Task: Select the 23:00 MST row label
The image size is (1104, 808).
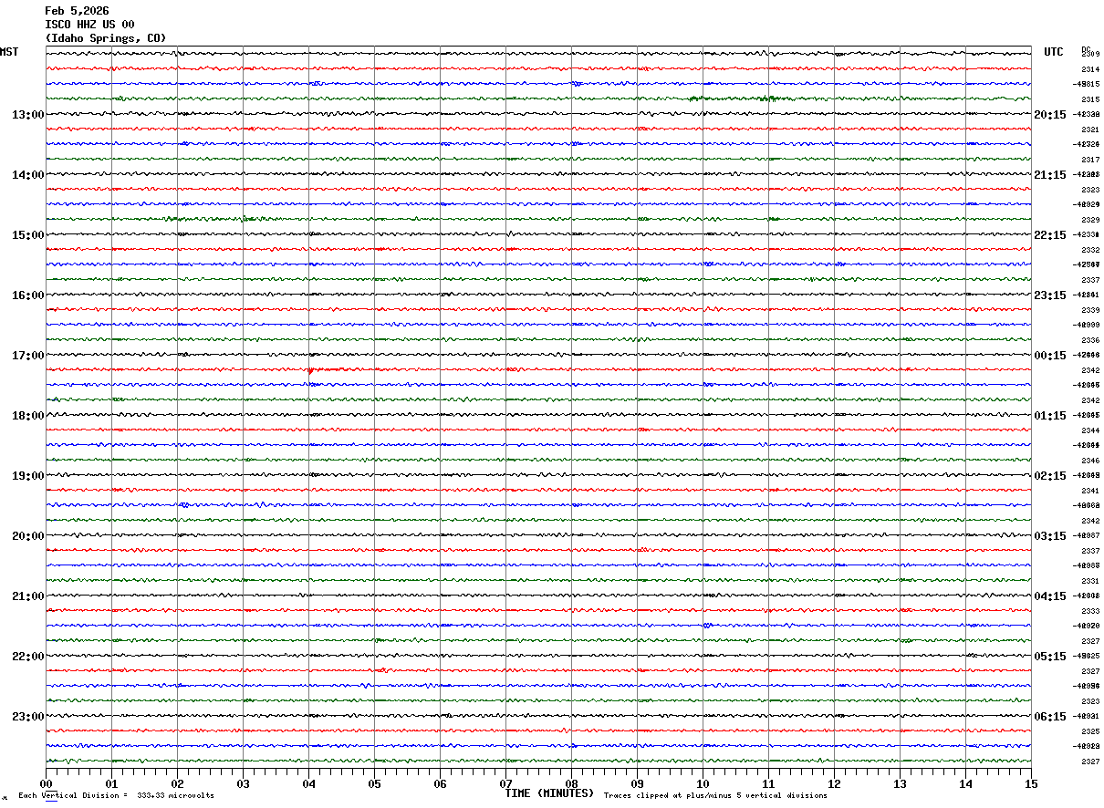Action: coord(27,717)
